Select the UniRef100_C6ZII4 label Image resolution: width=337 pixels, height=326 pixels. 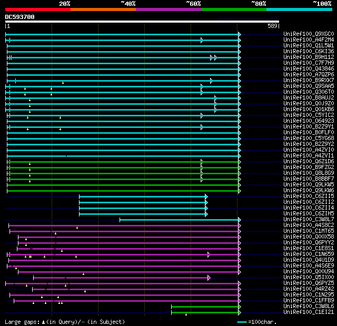[x=309, y=208]
